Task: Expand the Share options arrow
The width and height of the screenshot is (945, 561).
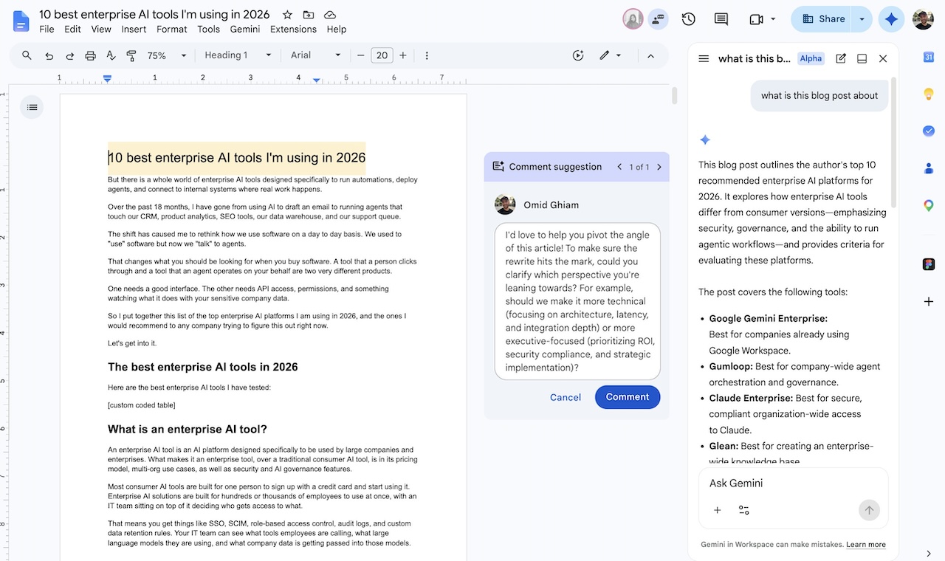Action: point(862,19)
